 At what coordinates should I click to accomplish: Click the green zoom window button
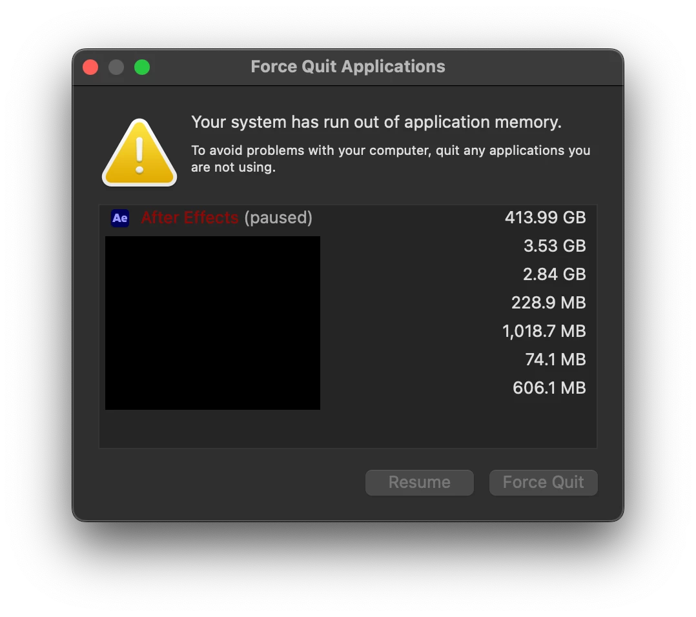142,67
